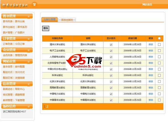Viewport: 168px width, 122px height.
Task: Collapse the 图书管理 sidebar section
Action: 28,16
